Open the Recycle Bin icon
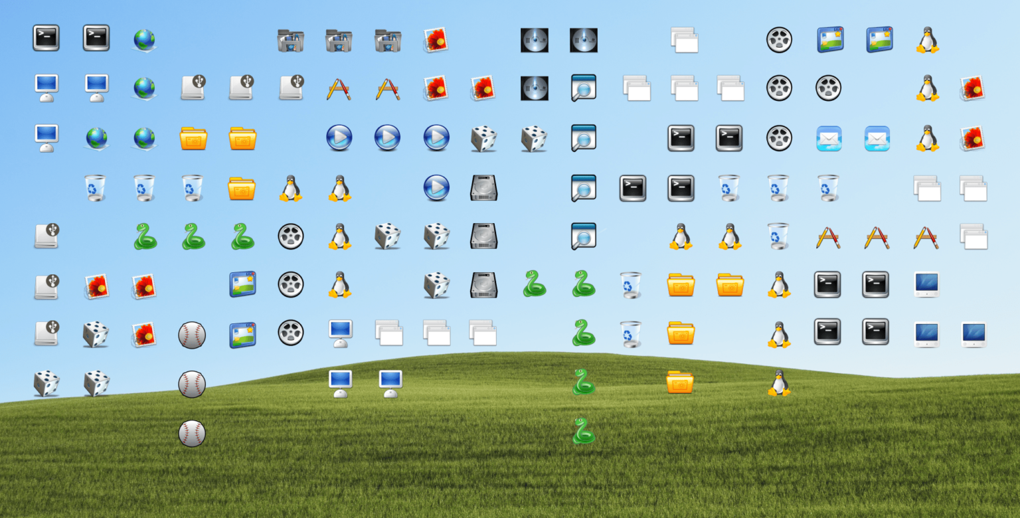1020x518 pixels. 96,188
